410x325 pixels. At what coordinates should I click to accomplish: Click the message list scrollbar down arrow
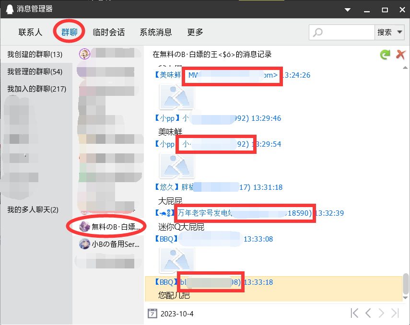tap(405, 298)
